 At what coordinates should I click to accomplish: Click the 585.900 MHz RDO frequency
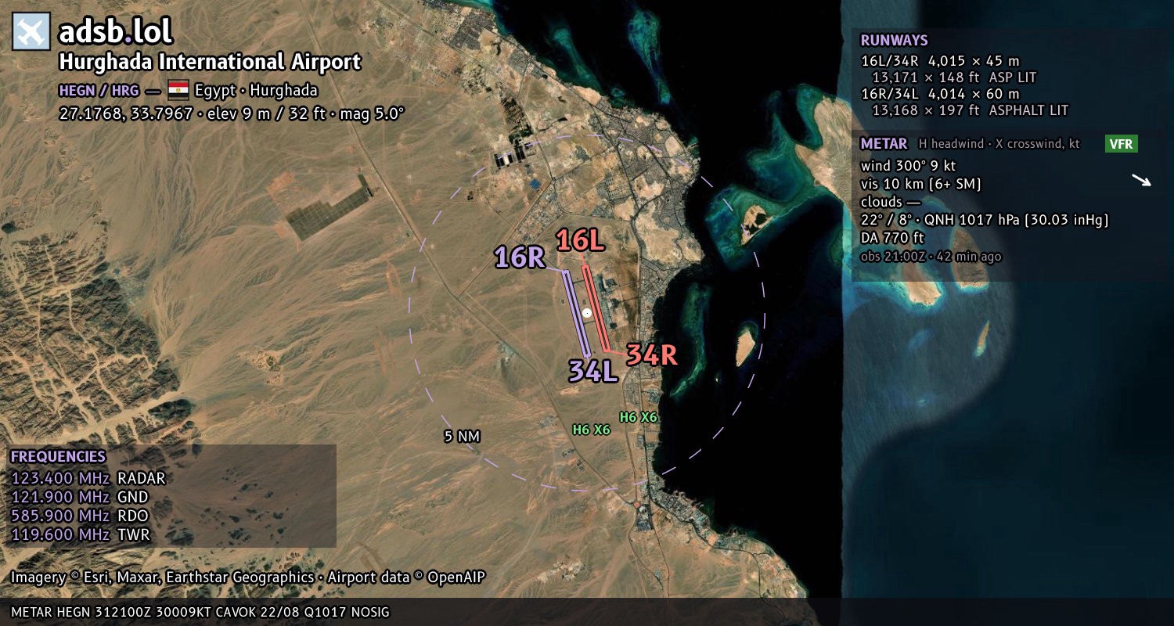click(81, 516)
